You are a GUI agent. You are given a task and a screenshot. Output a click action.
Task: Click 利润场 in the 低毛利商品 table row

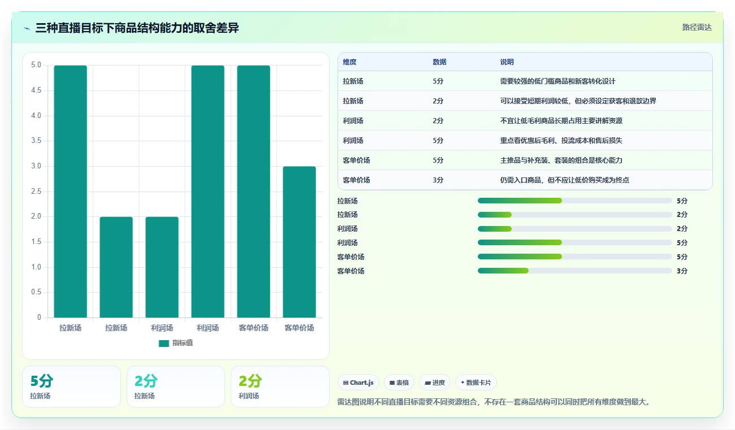353,121
